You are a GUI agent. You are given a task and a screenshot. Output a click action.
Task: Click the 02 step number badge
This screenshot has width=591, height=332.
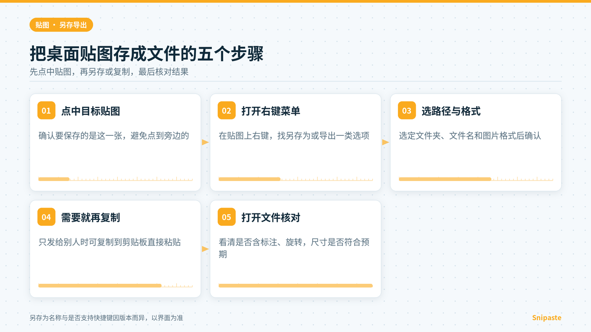[227, 111]
